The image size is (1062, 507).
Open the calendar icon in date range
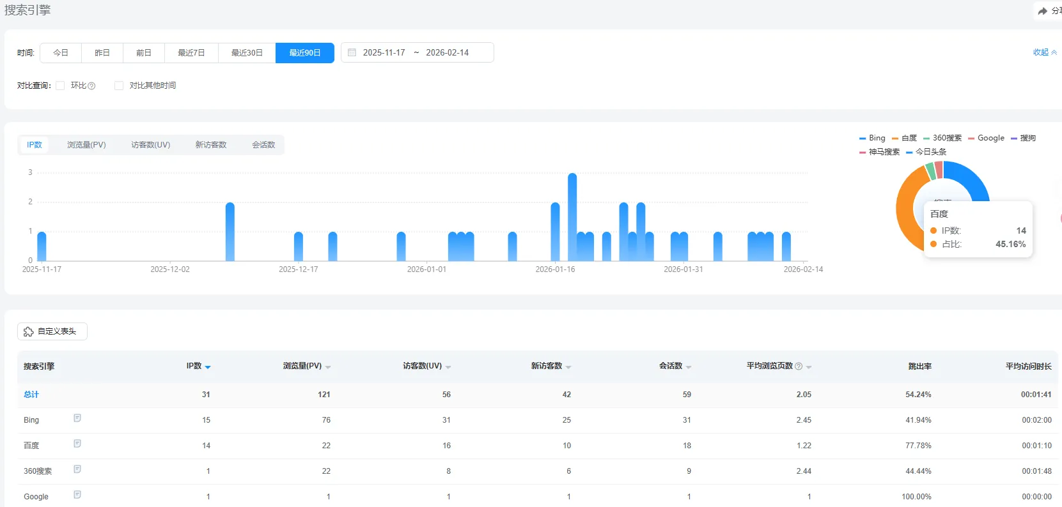click(352, 52)
